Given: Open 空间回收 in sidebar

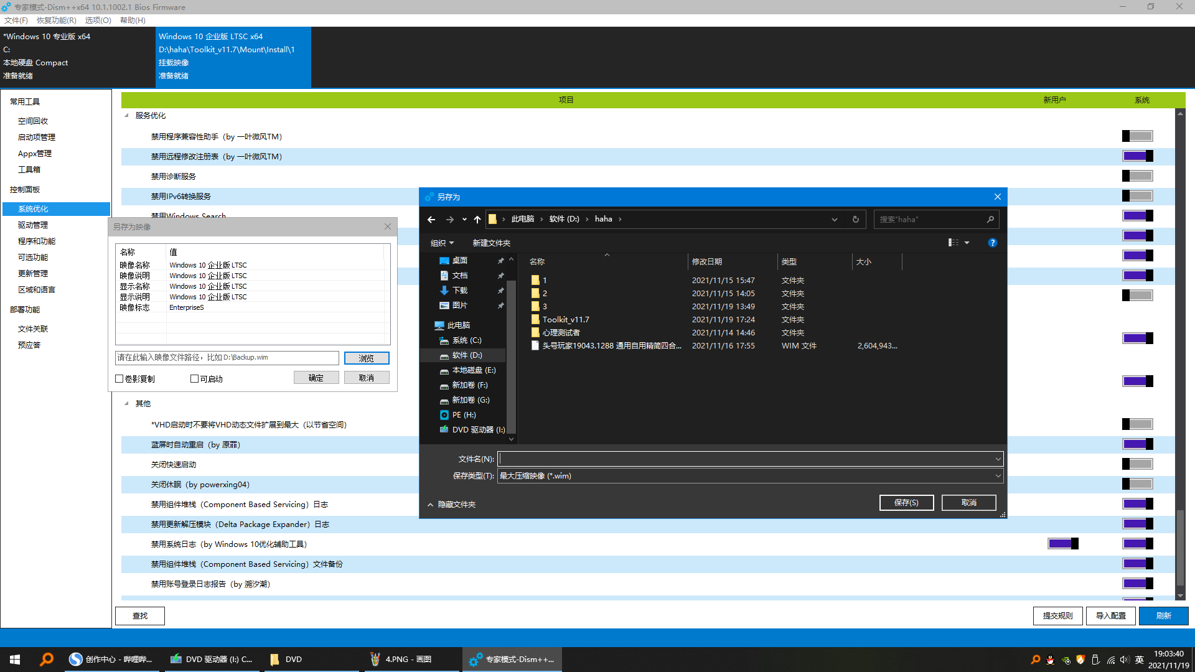Looking at the screenshot, I should (33, 121).
